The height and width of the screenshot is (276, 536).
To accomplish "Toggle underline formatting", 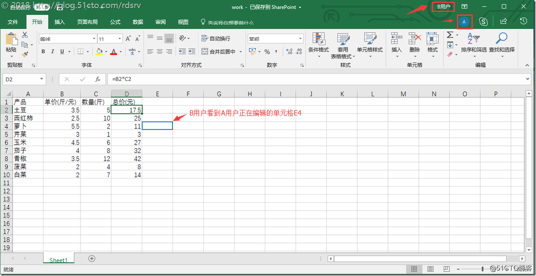I will [x=62, y=51].
